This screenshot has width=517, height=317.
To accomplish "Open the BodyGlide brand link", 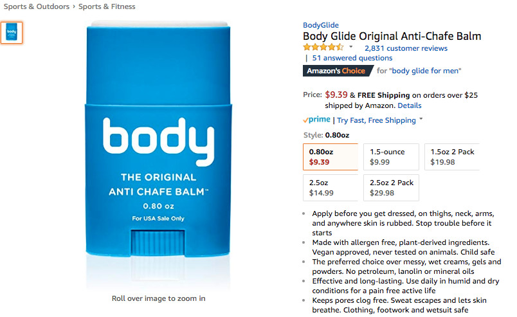I will [321, 26].
